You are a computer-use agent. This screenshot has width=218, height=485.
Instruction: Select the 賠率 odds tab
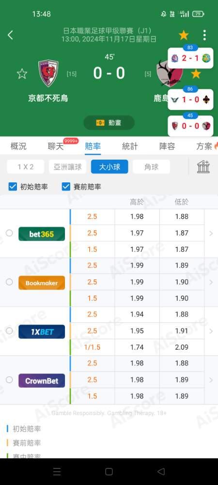pos(93,146)
